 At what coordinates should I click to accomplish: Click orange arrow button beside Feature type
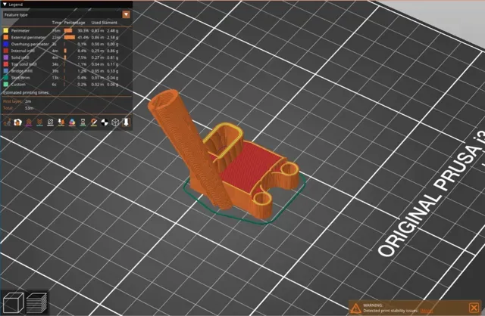click(x=126, y=14)
